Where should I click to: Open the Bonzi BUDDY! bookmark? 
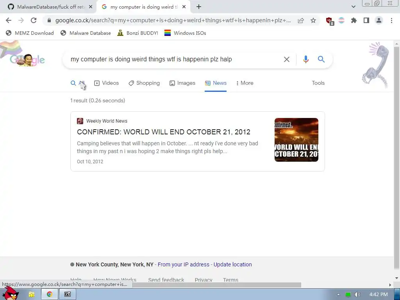tap(138, 33)
